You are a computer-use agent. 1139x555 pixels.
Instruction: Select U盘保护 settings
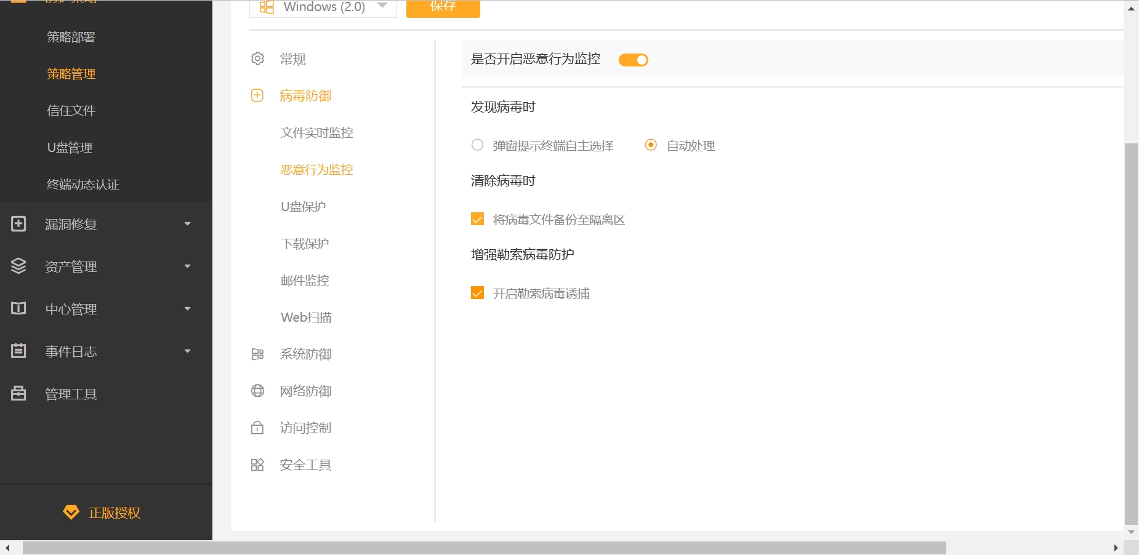304,207
